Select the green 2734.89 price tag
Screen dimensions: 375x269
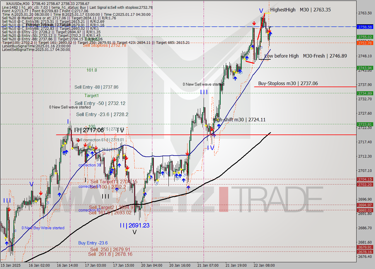pos(365,93)
